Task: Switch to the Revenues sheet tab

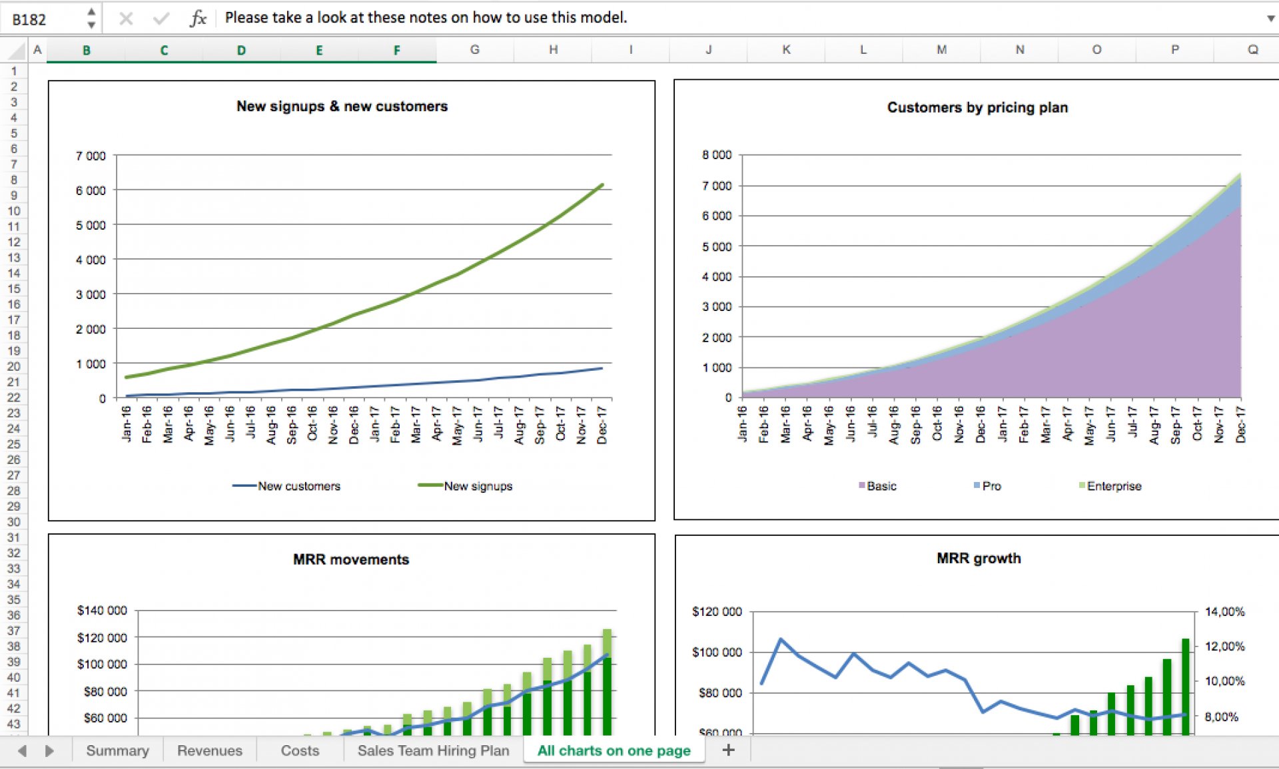Action: 209,751
